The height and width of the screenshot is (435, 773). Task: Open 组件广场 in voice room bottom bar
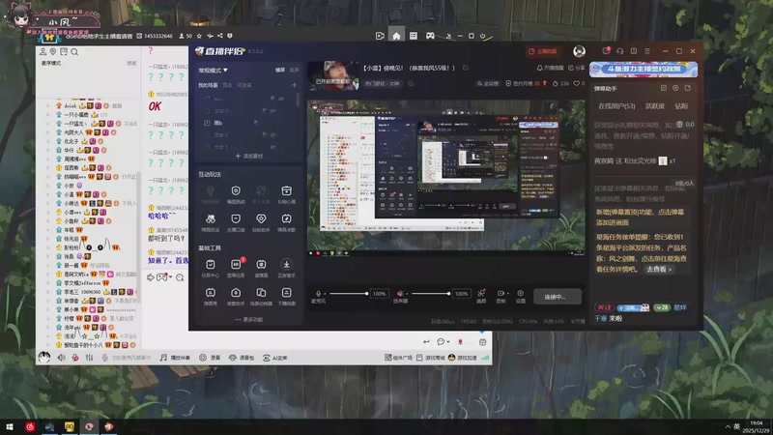(x=398, y=358)
